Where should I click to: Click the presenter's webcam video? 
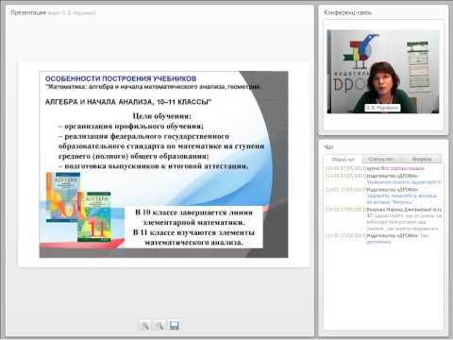click(383, 72)
